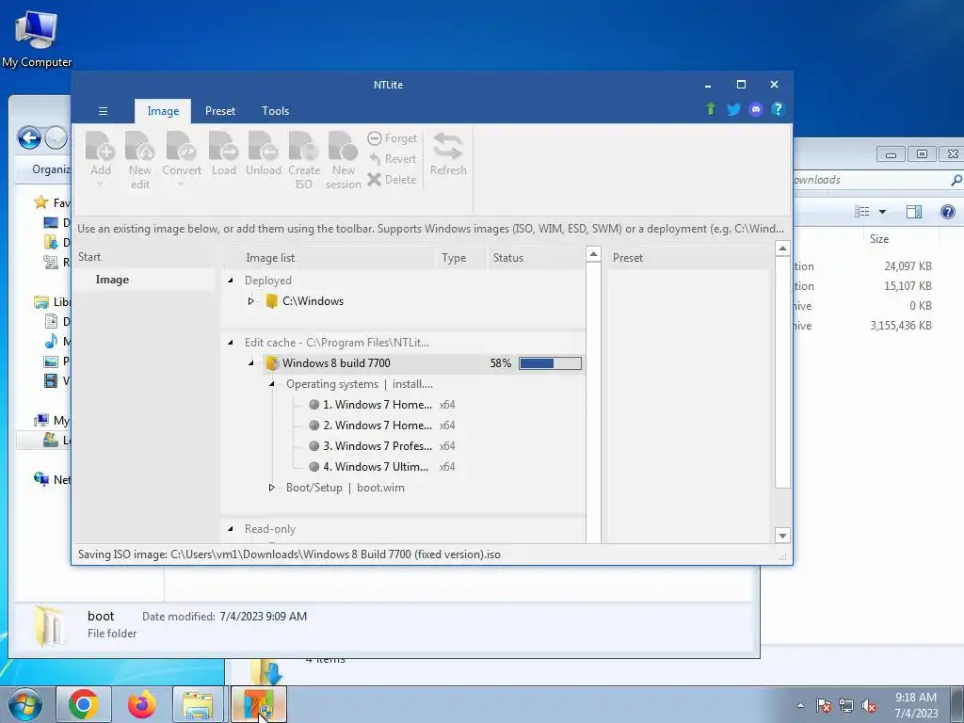Select Windows 8 build 7700 row
The image size is (964, 723).
[423, 363]
